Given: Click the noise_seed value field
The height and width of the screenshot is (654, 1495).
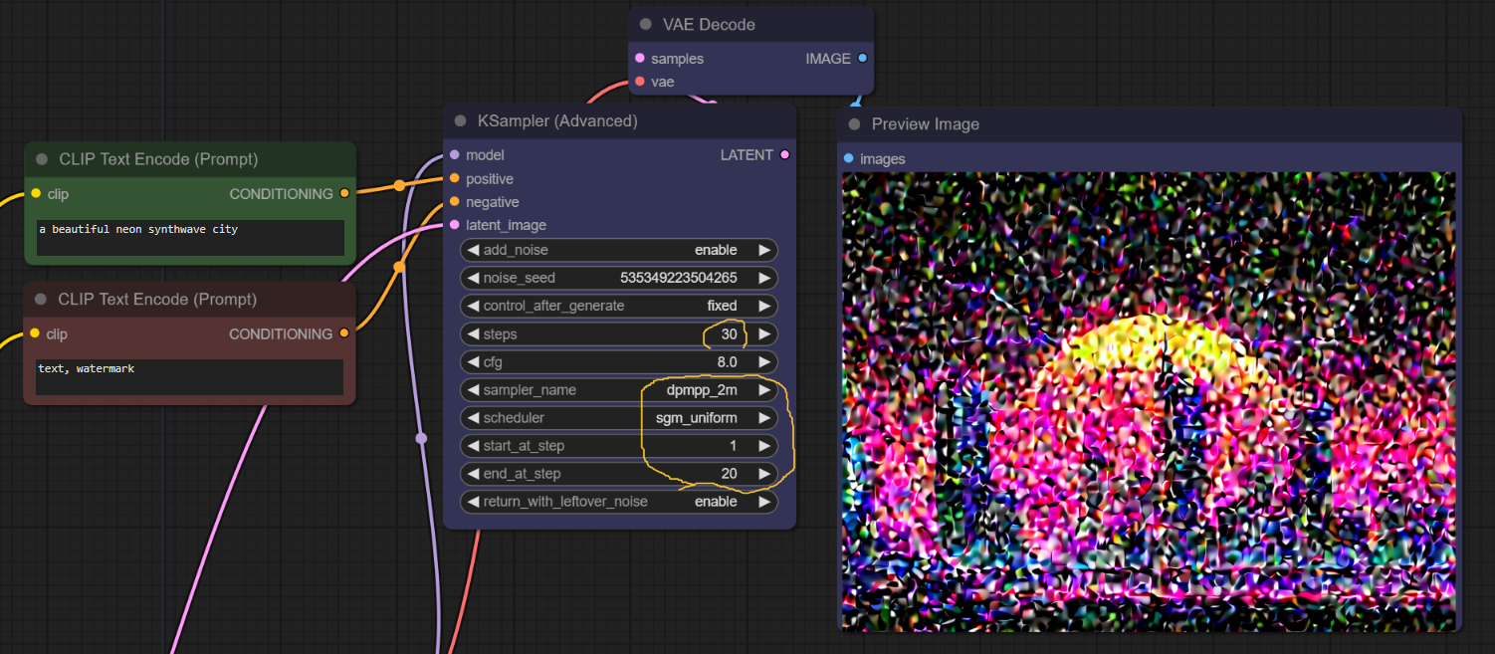Looking at the screenshot, I should [x=618, y=279].
